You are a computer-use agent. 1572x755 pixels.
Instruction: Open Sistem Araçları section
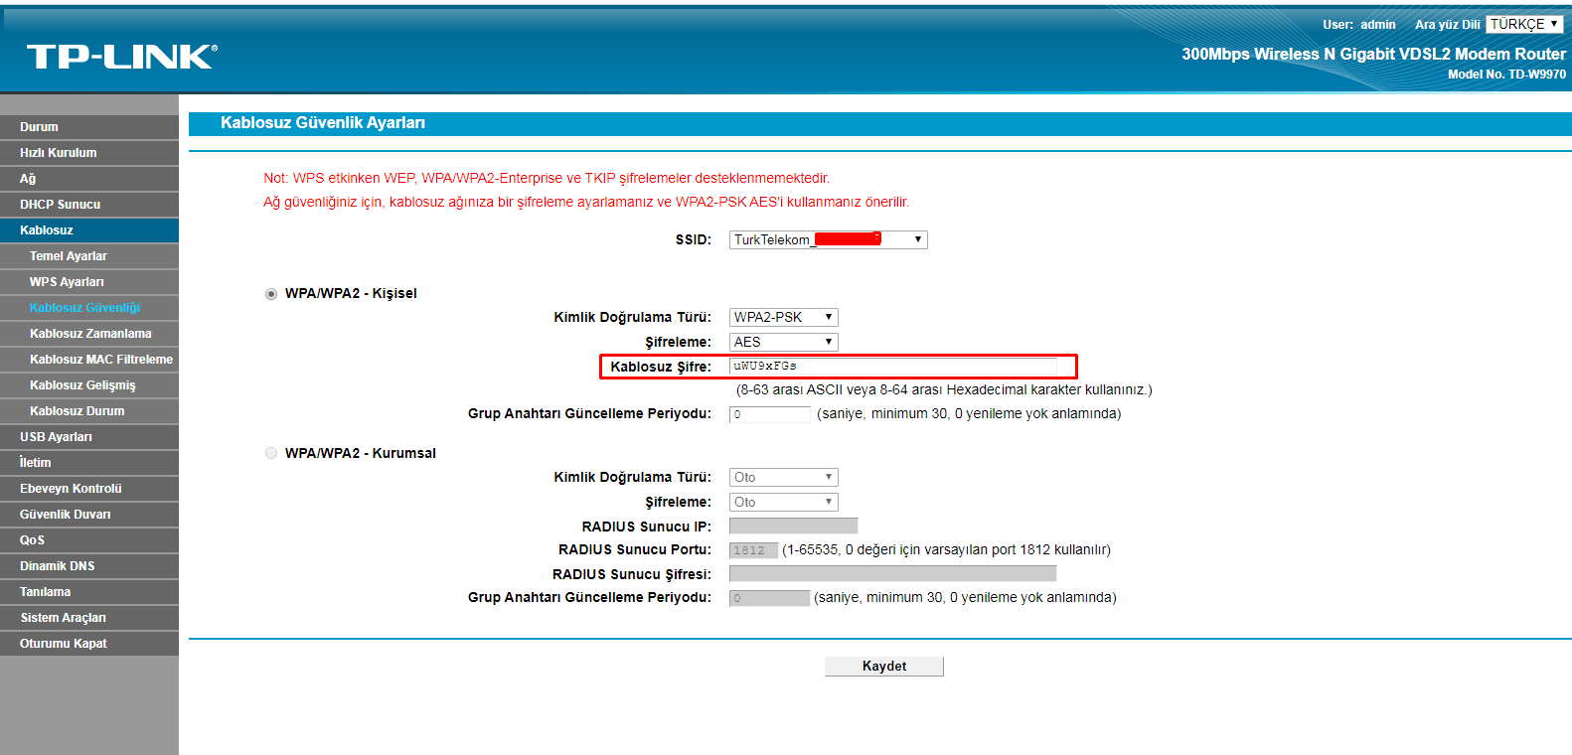(x=89, y=618)
